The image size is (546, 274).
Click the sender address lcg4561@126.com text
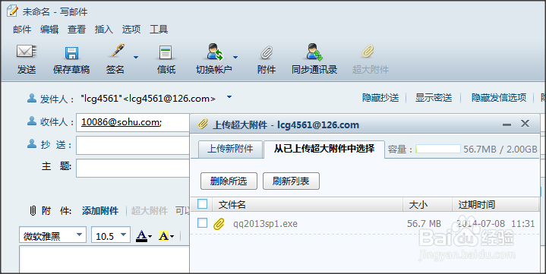point(148,99)
